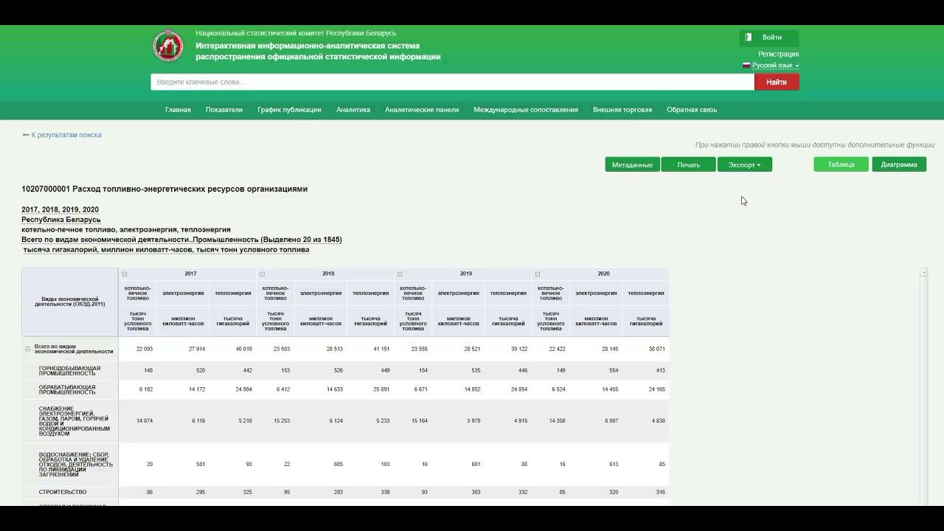Image resolution: width=944 pixels, height=531 pixels.
Task: Switch to the Таблица view tab
Action: [x=841, y=164]
